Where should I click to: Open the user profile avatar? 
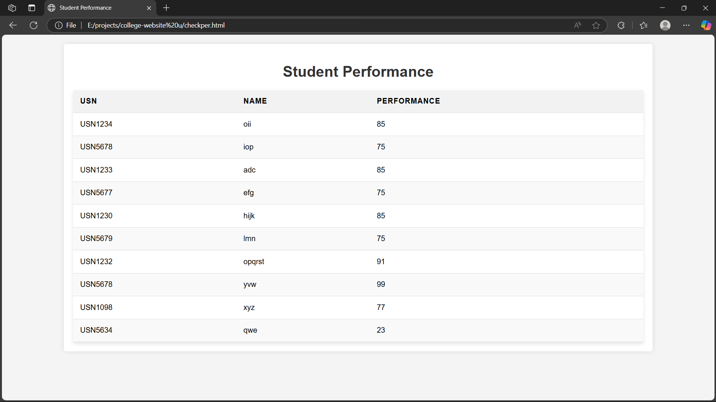[665, 25]
